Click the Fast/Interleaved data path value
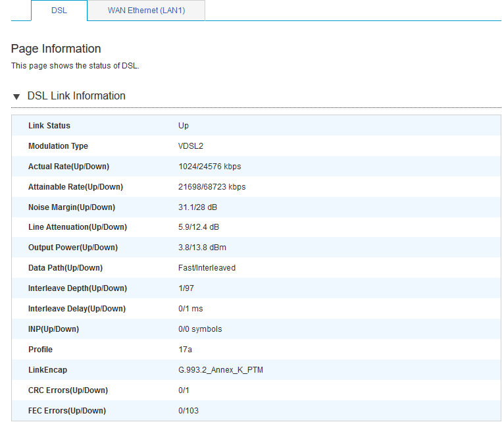This screenshot has height=424, width=502. (x=207, y=268)
